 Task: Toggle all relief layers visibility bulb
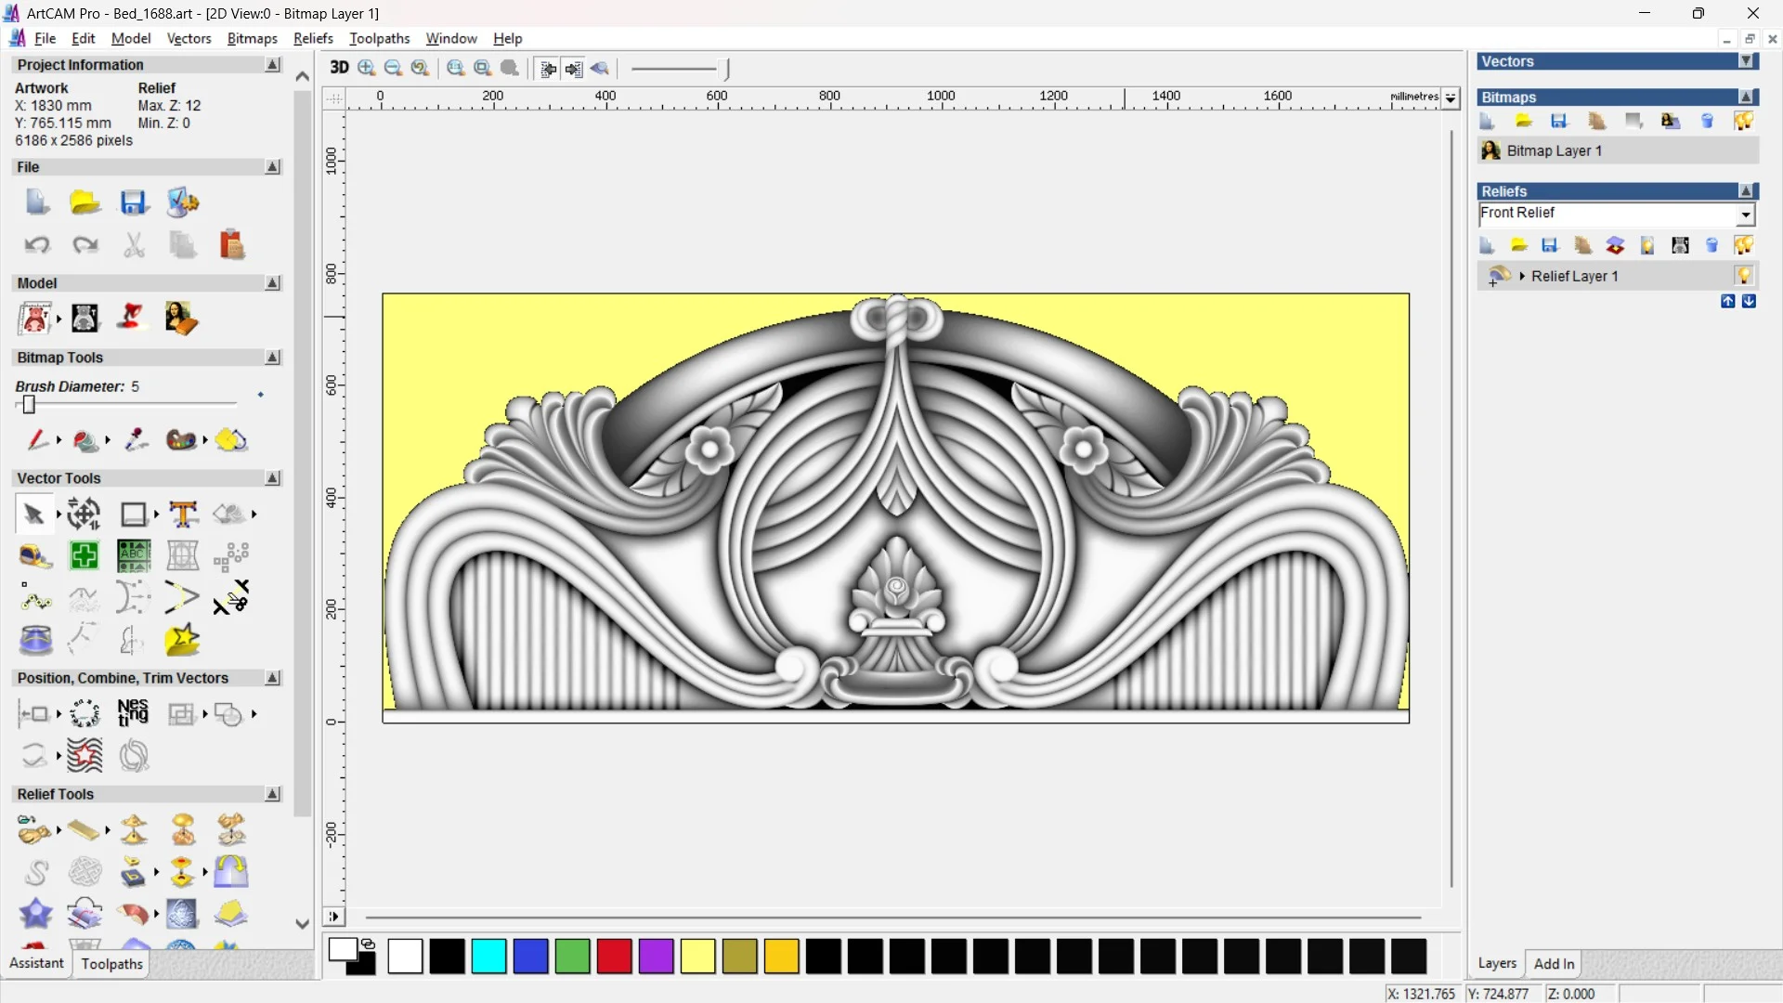(1743, 245)
